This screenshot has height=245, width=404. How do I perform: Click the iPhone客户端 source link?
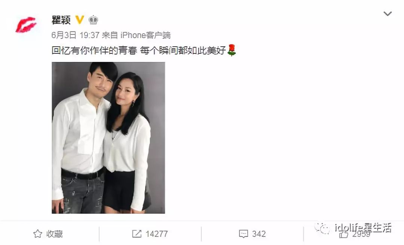pos(146,35)
